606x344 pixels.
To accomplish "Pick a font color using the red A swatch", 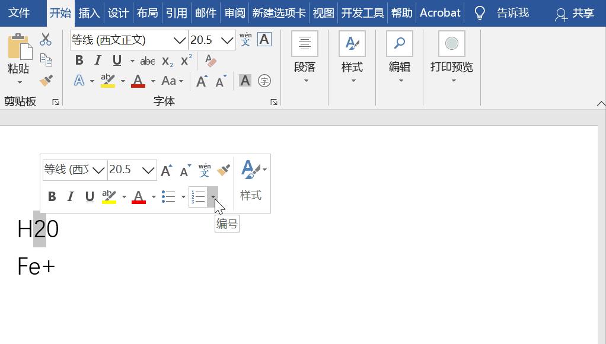I will 138,81.
